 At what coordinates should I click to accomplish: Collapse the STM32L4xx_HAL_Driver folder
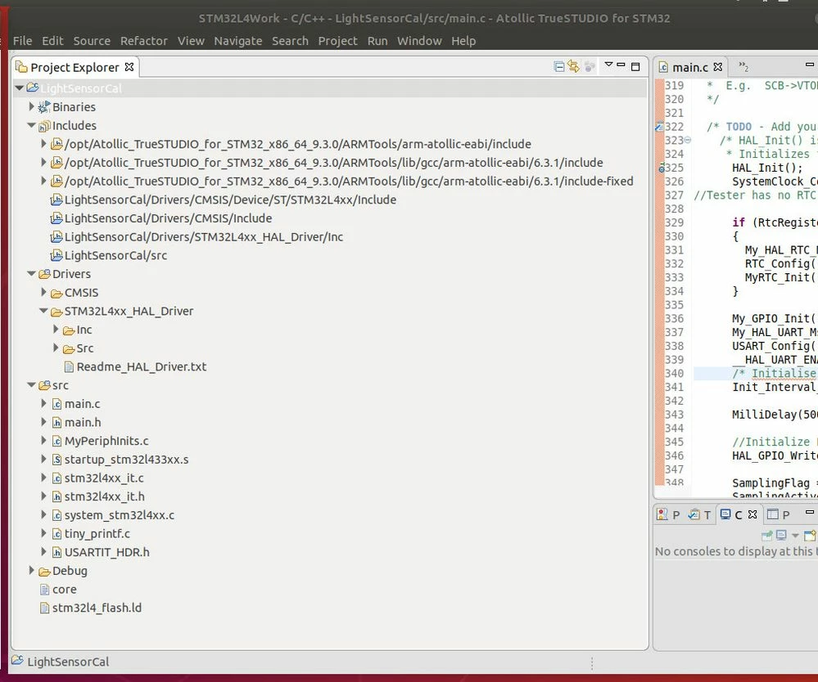(43, 311)
